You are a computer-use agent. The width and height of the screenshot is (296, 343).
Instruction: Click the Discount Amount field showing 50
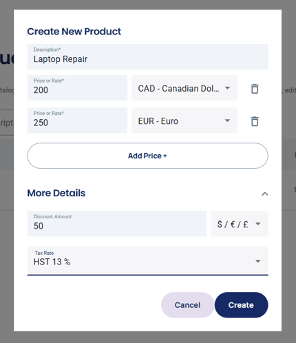click(117, 224)
